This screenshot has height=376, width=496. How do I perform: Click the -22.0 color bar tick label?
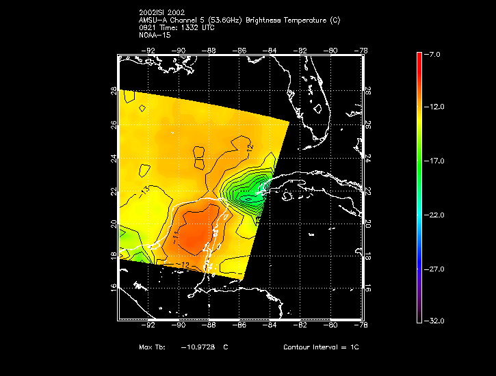coord(434,215)
